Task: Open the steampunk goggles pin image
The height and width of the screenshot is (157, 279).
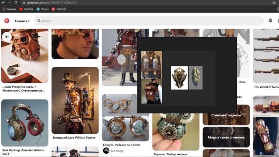Action: point(126,118)
